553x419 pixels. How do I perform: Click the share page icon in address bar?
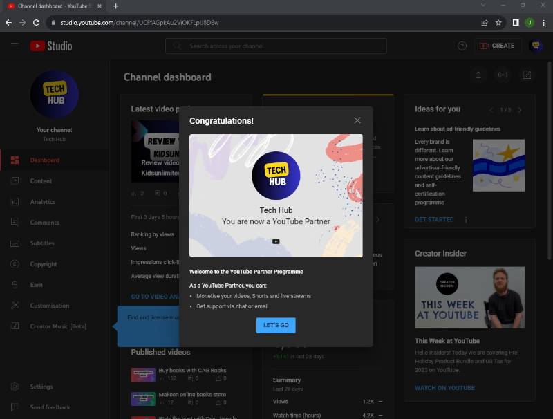coord(485,23)
